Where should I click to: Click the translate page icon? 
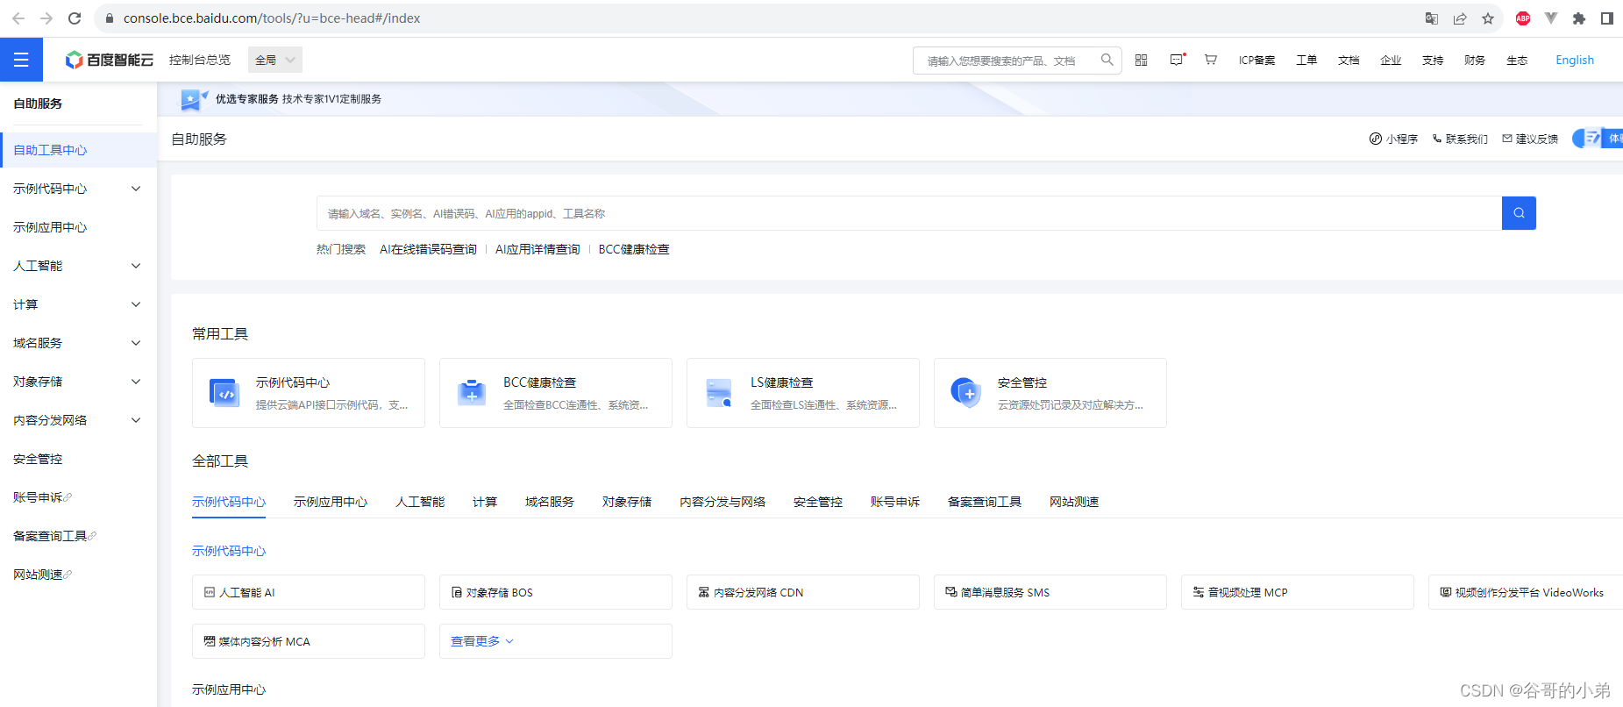click(x=1432, y=18)
